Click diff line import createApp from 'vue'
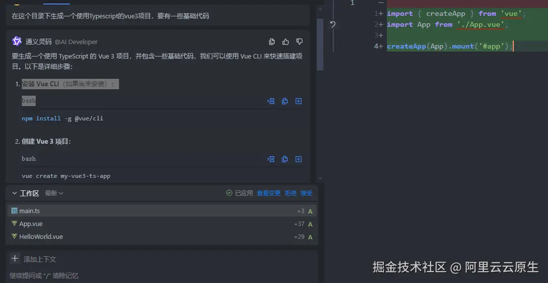Viewport: 548px width, 283px height. (x=456, y=13)
